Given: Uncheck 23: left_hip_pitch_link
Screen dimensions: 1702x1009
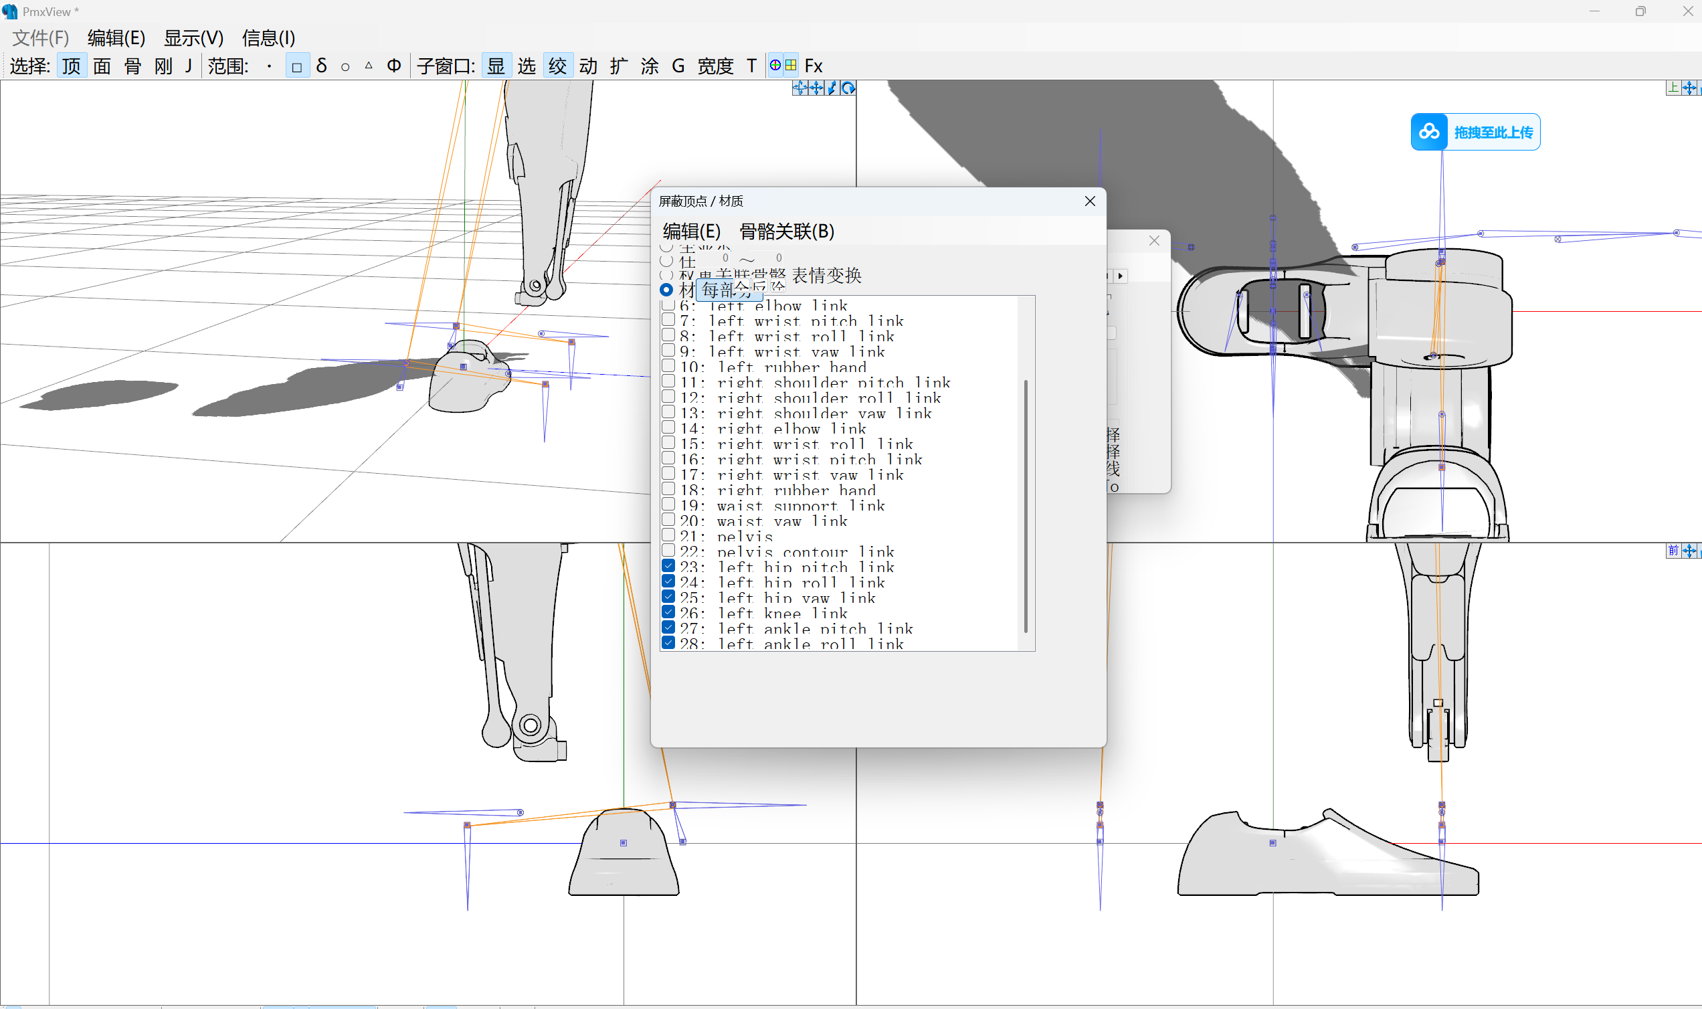Looking at the screenshot, I should 668,565.
